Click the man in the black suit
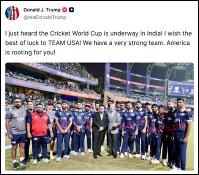199x175 pixels. (x=100, y=131)
